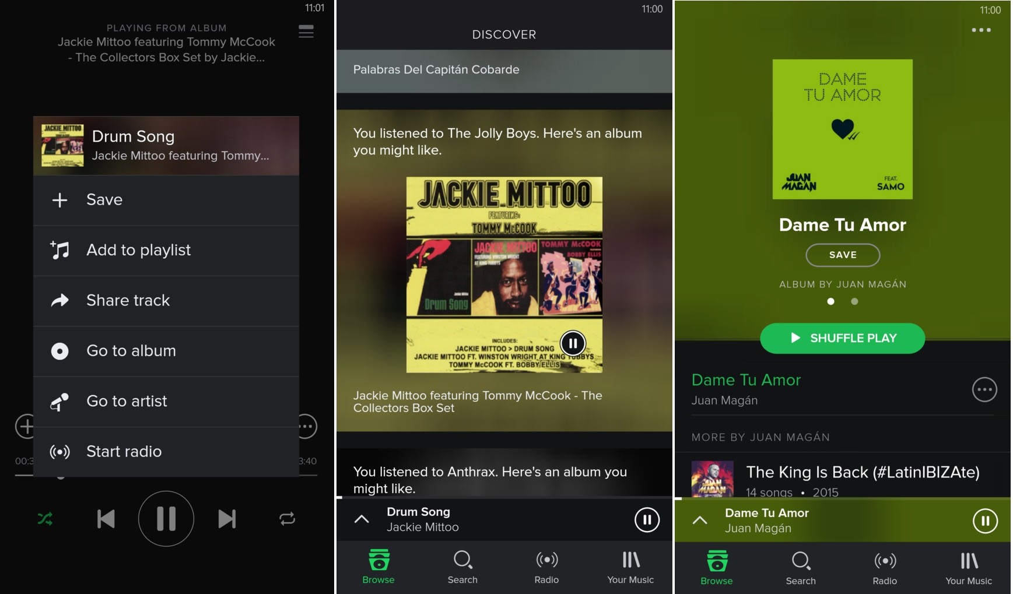Select the first page indicator dot
The height and width of the screenshot is (594, 1013).
tap(830, 301)
